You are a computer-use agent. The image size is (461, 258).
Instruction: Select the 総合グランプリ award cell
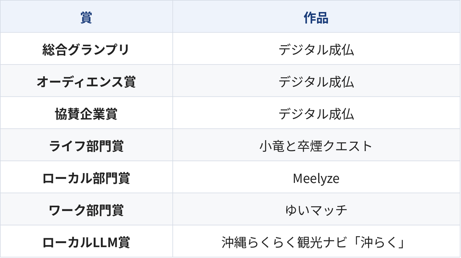pos(86,49)
